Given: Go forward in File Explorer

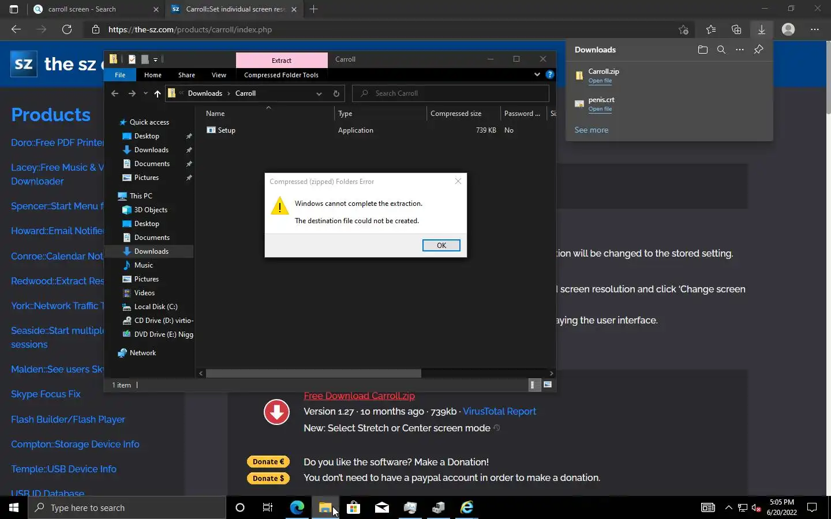Looking at the screenshot, I should pyautogui.click(x=132, y=93).
